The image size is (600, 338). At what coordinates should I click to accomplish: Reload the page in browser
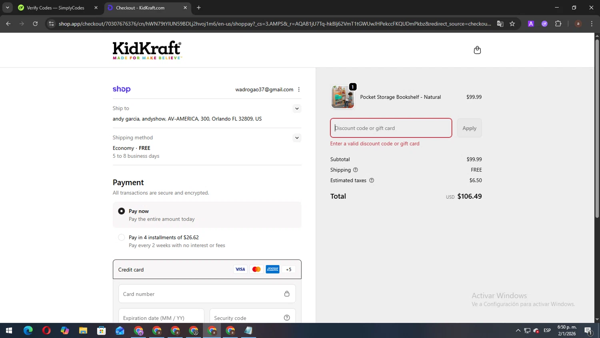pyautogui.click(x=35, y=24)
